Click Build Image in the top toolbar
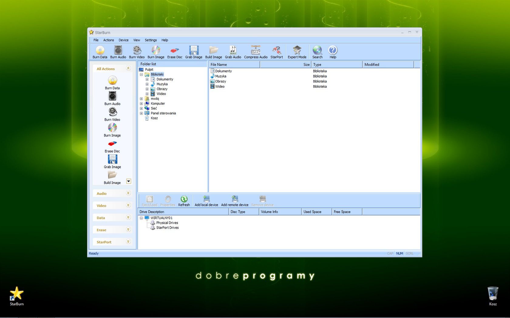510x318 pixels. point(213,52)
